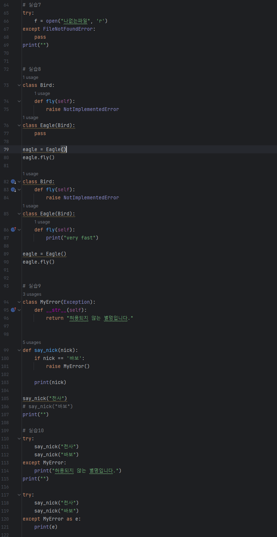Place cursor on the '# 실습10' comment
This screenshot has height=537, width=277.
(x=33, y=430)
